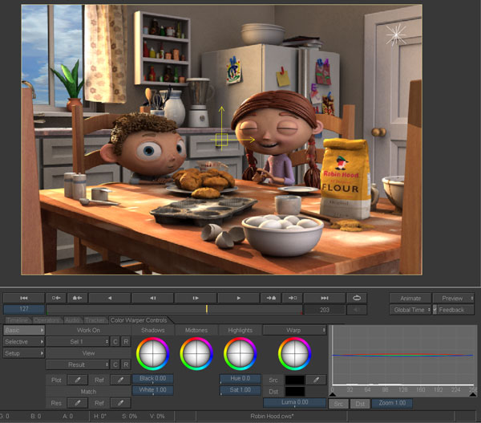This screenshot has height=423, width=481.
Task: Click the Shadows button
Action: (153, 330)
